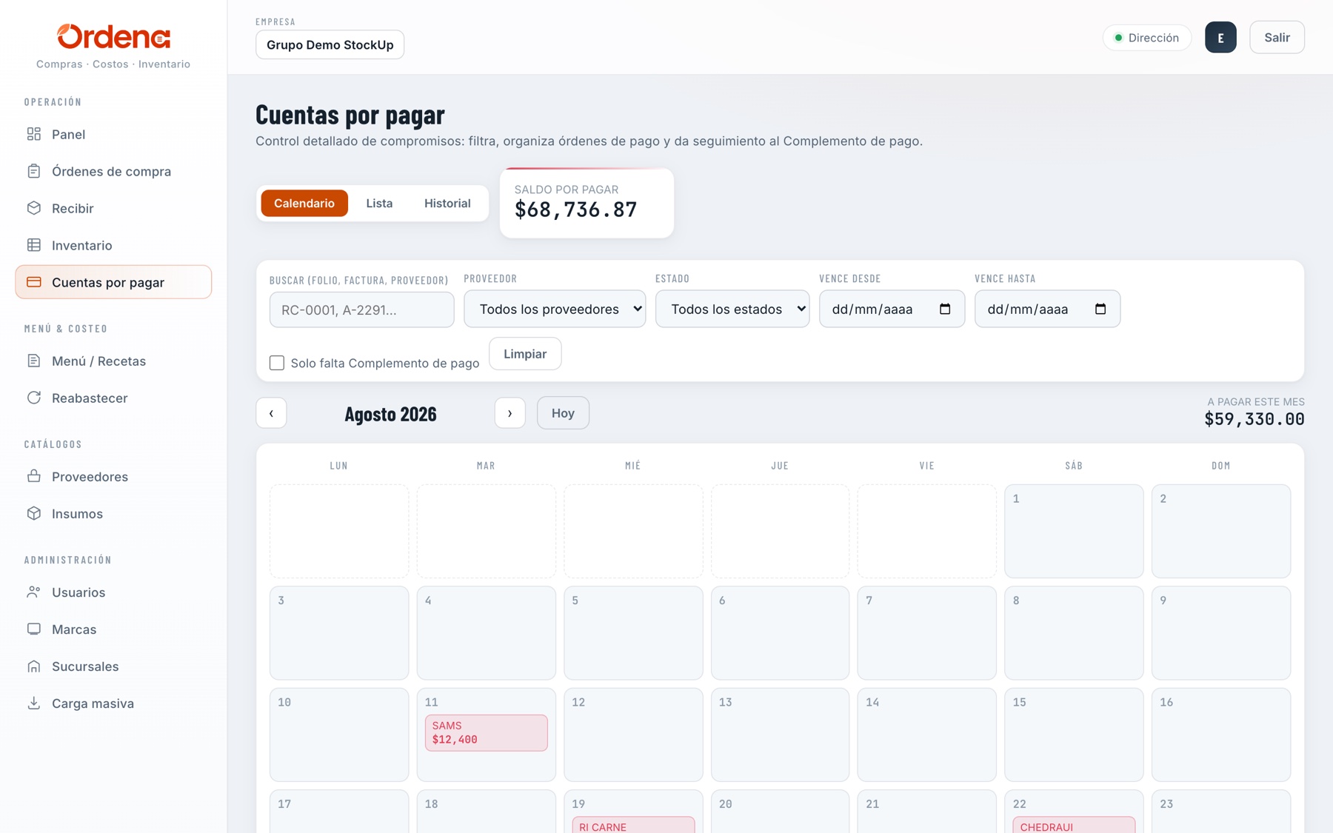Image resolution: width=1333 pixels, height=833 pixels.
Task: Click the Recibir box icon
Action: (34, 208)
